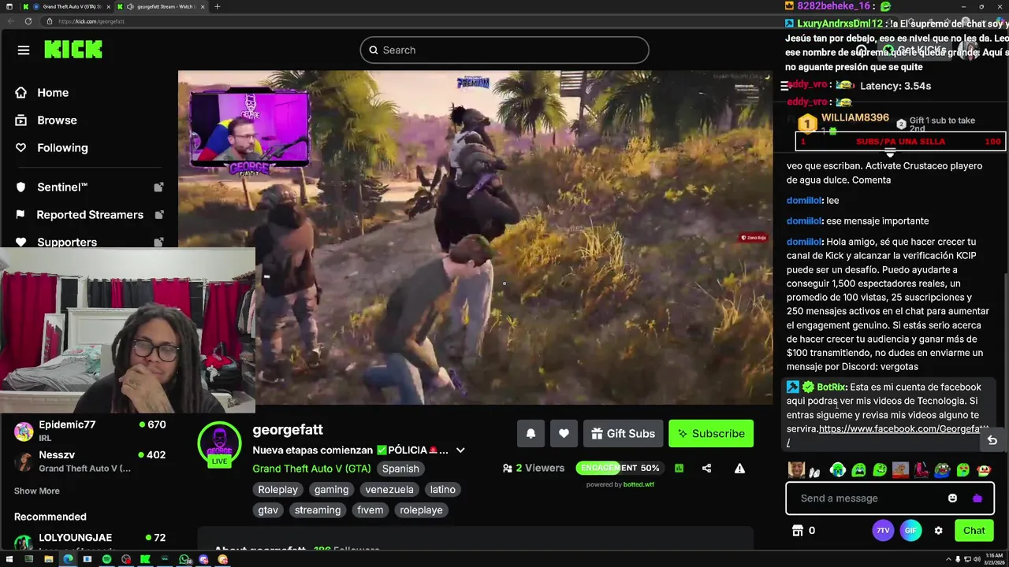
Task: Open the 7TV emotes button
Action: 883,530
